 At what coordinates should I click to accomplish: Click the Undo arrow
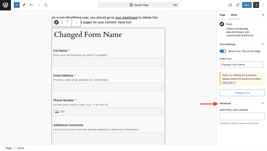31,5
